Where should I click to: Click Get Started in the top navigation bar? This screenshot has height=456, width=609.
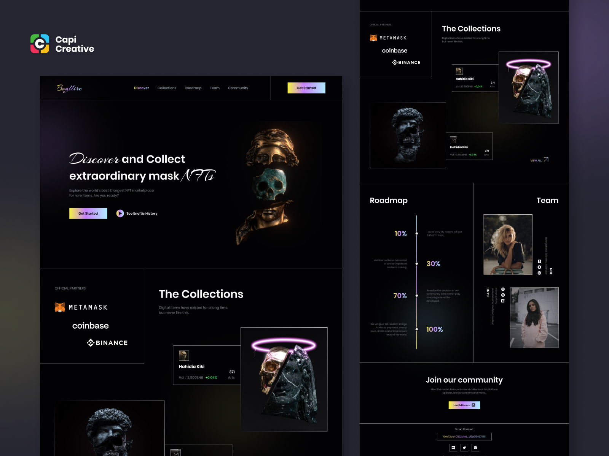[306, 88]
